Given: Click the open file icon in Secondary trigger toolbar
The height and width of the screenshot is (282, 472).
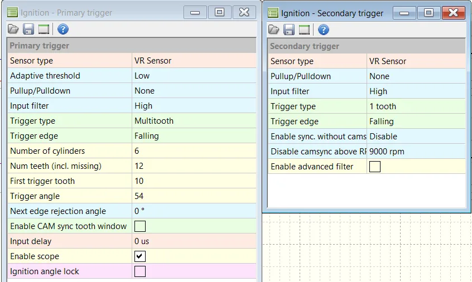Looking at the screenshot, I should (x=274, y=30).
